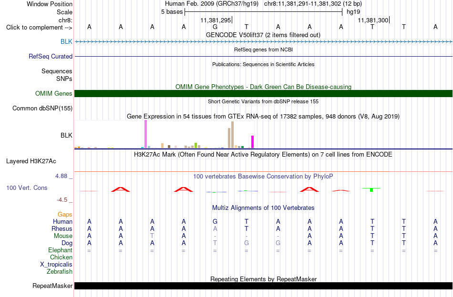453x297 pixels.
Task: Click the Human species label
Action: pyautogui.click(x=62, y=221)
